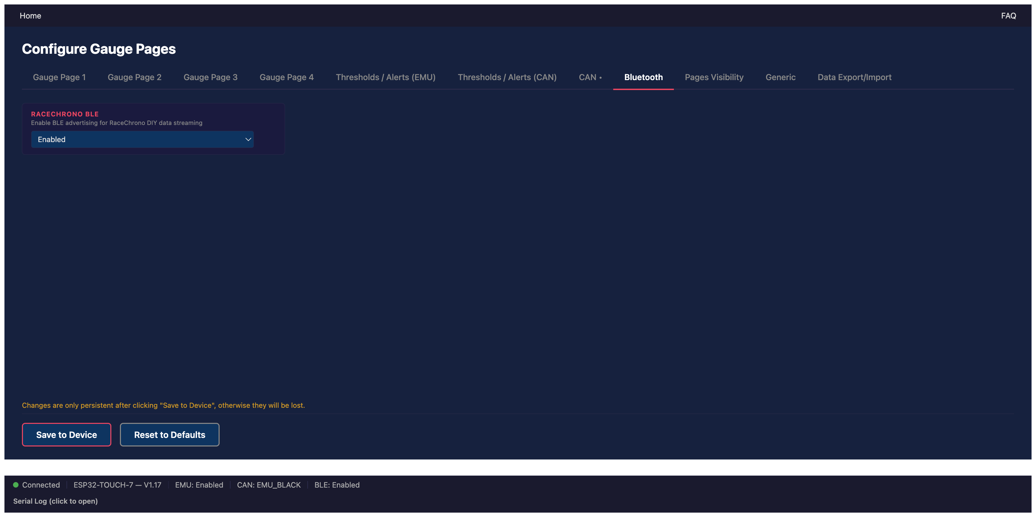Expand the Serial Log panel

56,501
